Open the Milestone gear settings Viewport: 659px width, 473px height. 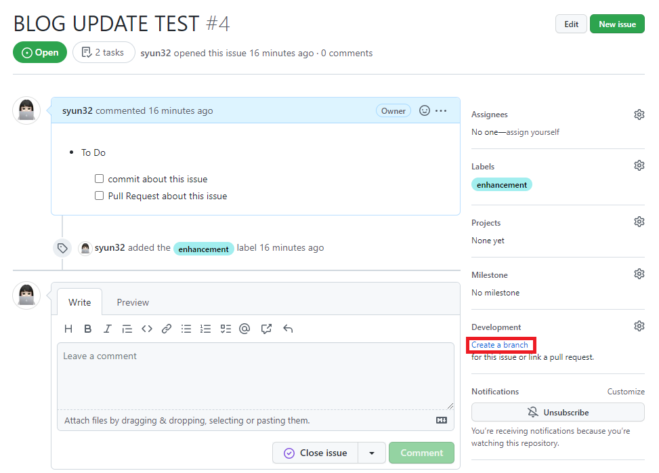639,274
